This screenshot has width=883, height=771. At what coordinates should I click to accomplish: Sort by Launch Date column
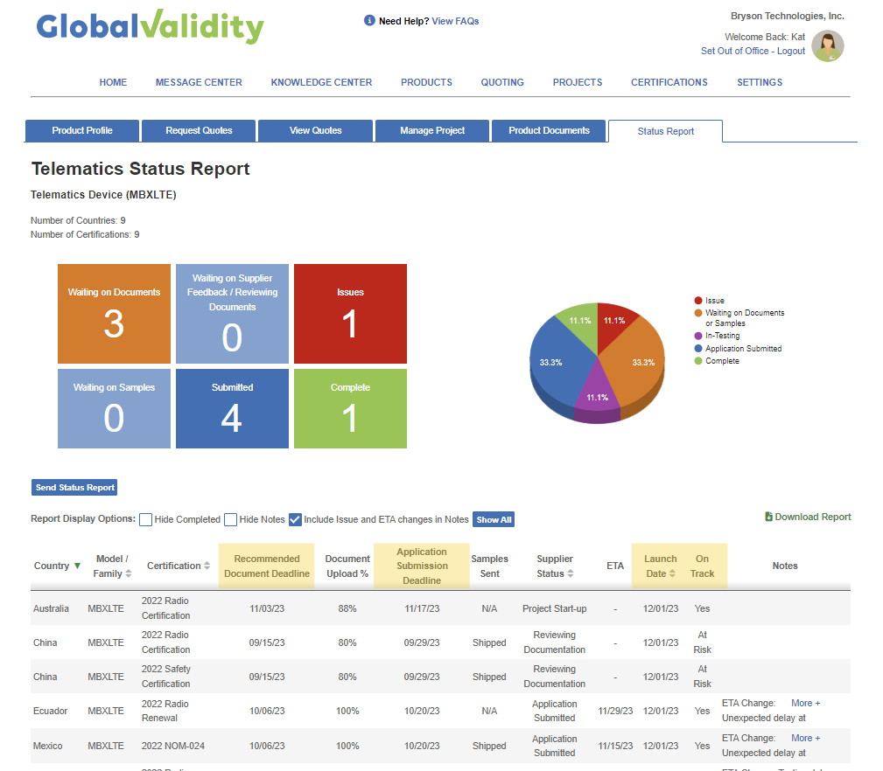[x=672, y=573]
